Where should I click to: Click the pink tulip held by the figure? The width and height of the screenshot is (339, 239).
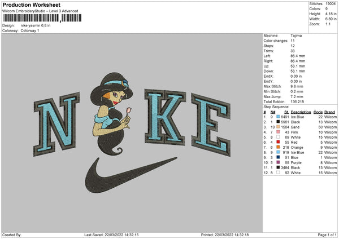128,110
